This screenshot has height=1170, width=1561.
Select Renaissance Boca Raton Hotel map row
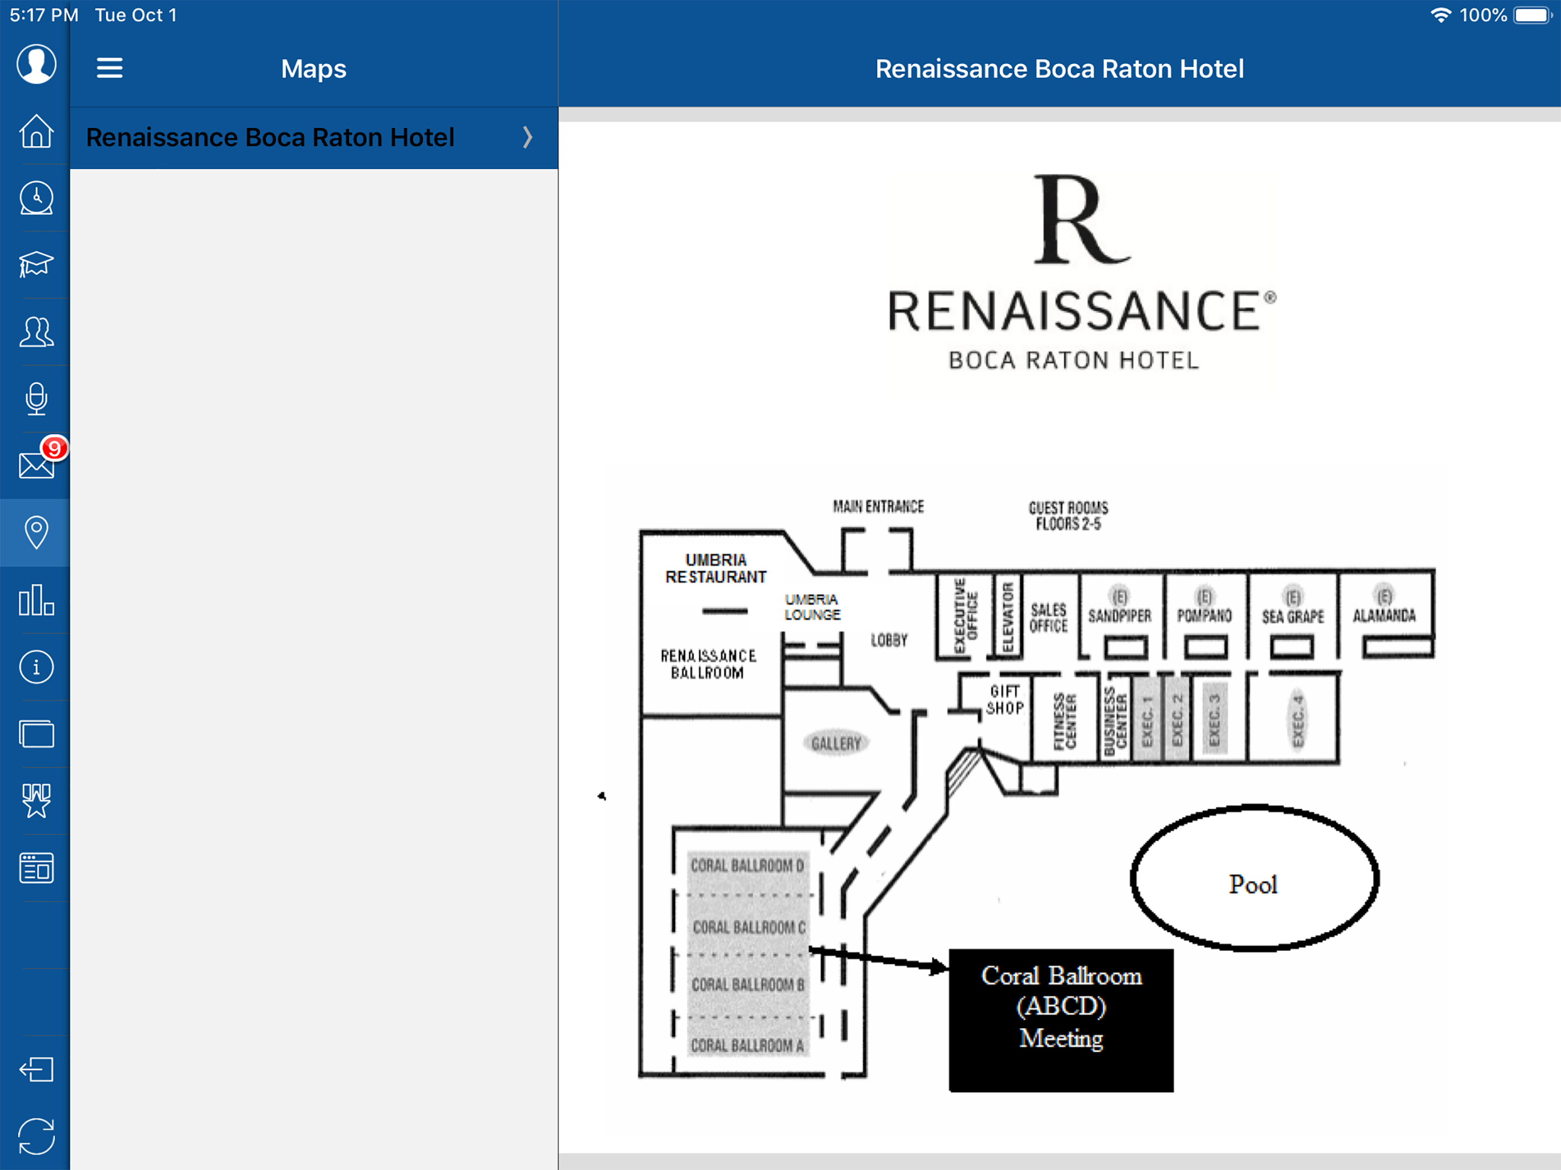(x=313, y=138)
